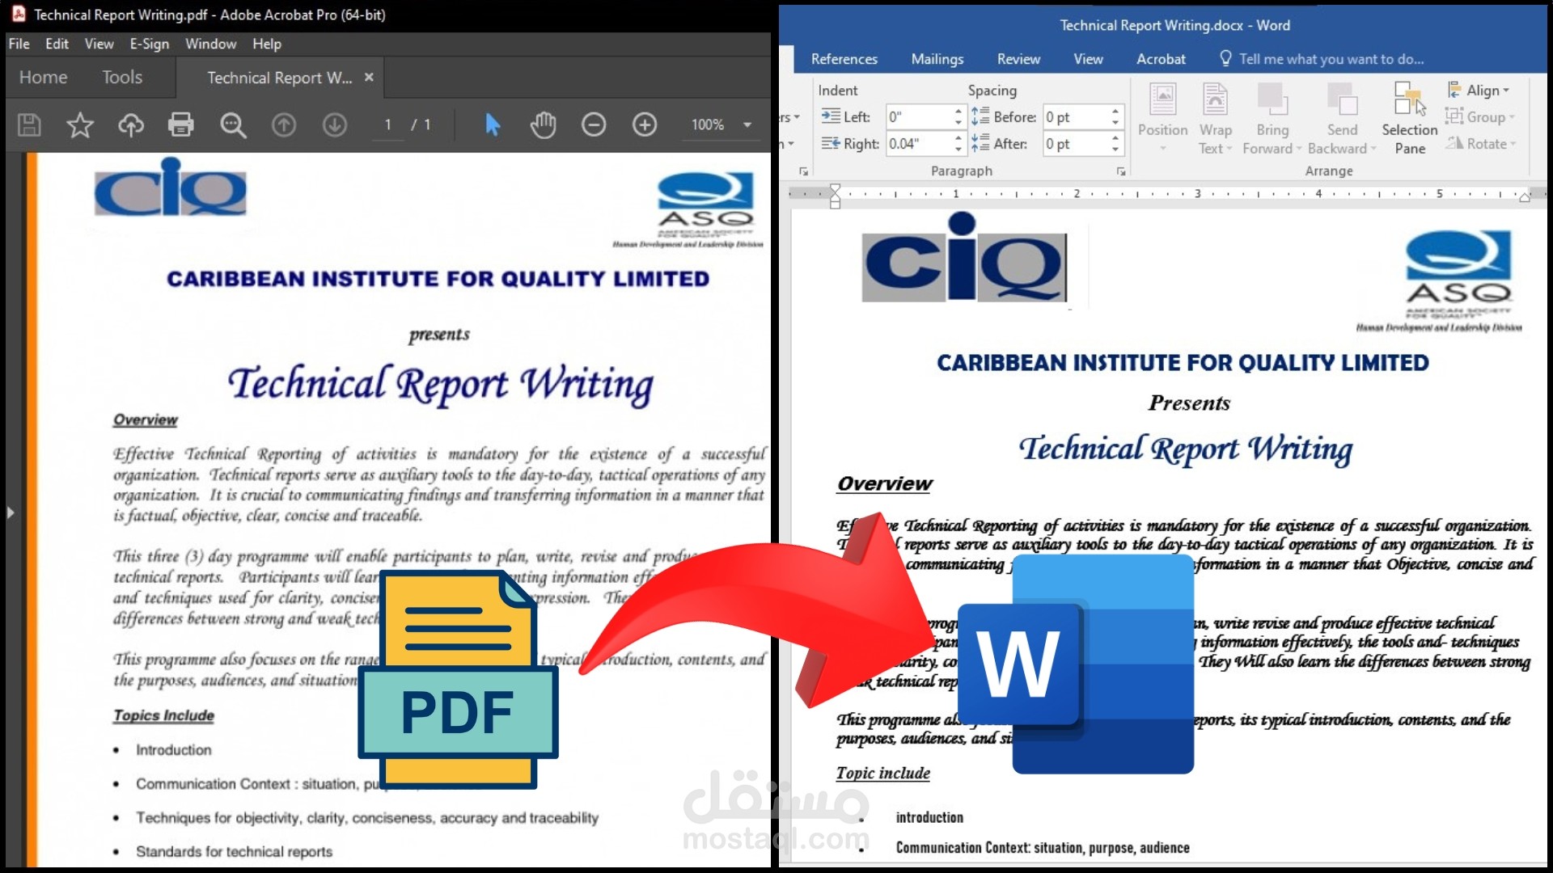The image size is (1553, 873).
Task: Click 'Topic include' heading in Word document
Action: (882, 773)
